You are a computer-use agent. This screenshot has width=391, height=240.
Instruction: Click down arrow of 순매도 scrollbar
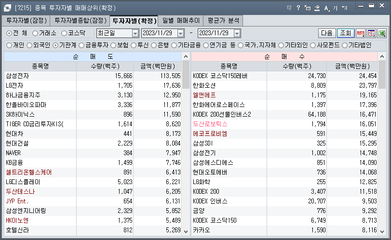186,231
